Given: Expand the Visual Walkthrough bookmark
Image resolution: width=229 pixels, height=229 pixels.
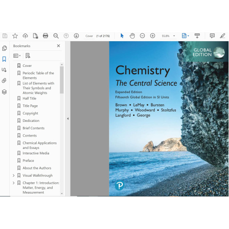Looking at the screenshot, I should [x=14, y=175].
